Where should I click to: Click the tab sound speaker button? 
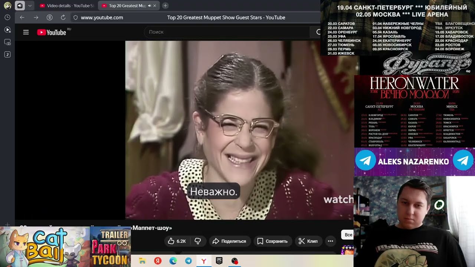(20, 6)
